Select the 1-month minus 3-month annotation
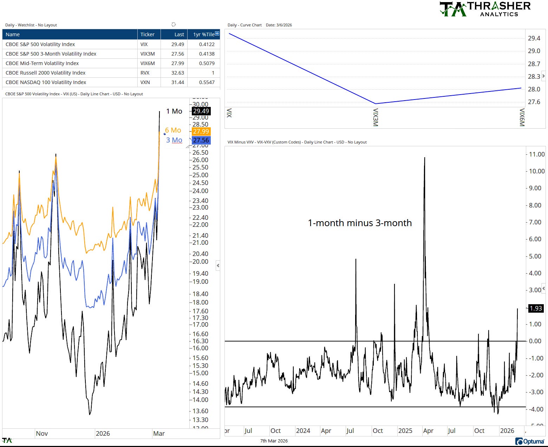This screenshot has height=447, width=548. pos(360,223)
